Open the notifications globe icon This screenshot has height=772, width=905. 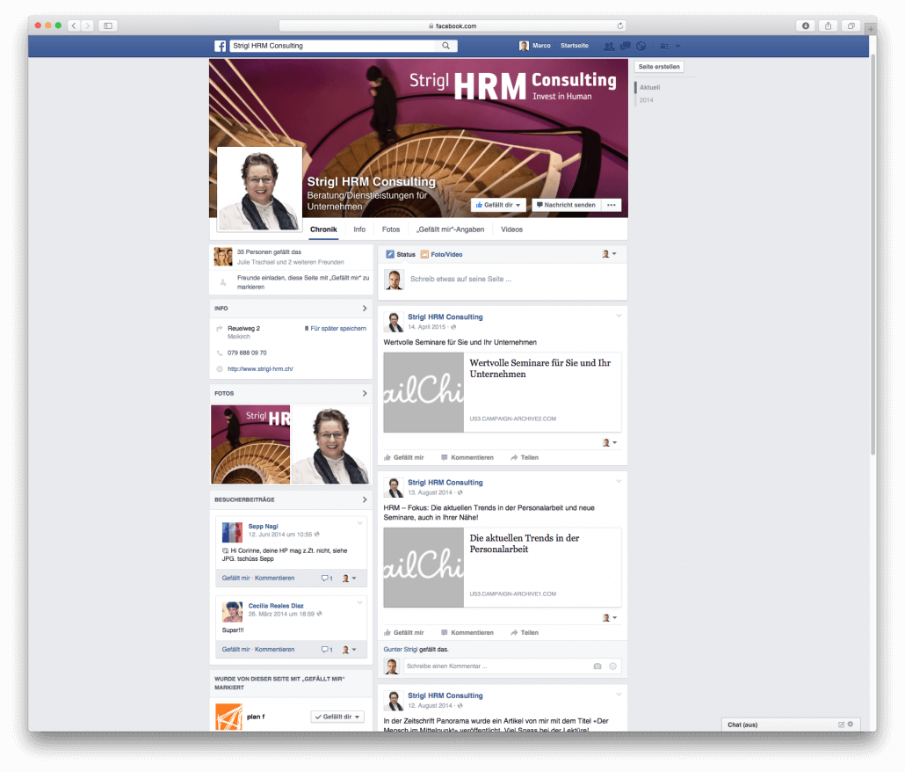pos(641,47)
